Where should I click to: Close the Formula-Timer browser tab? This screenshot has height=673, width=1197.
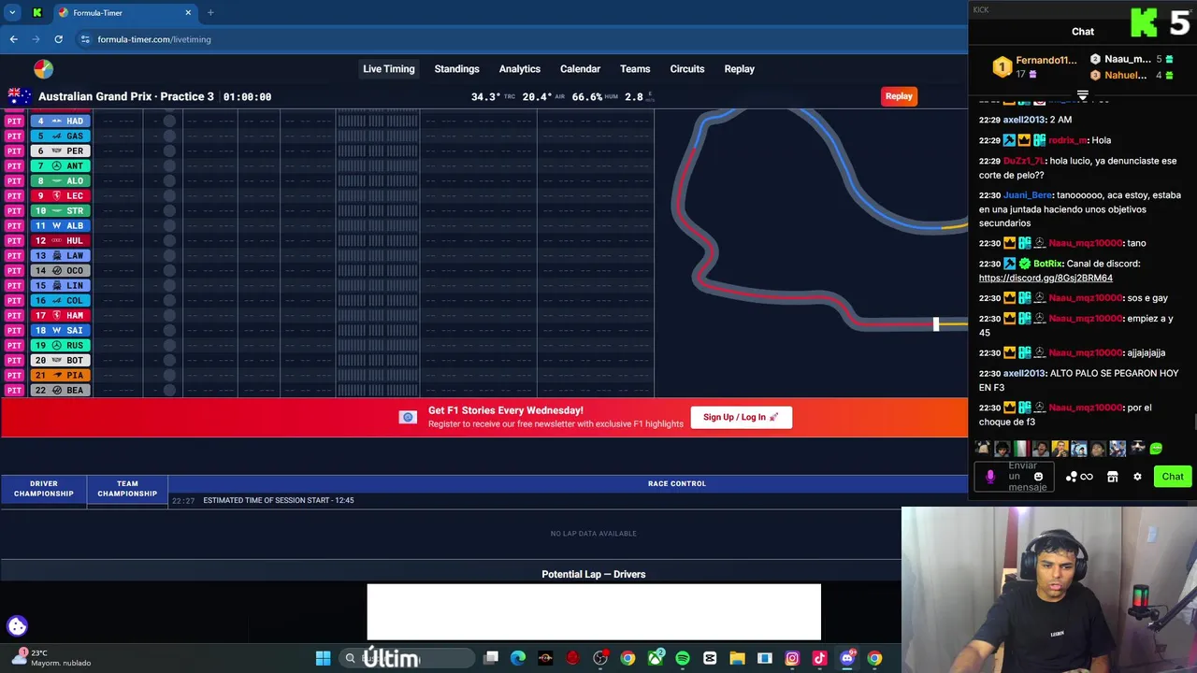click(x=188, y=13)
